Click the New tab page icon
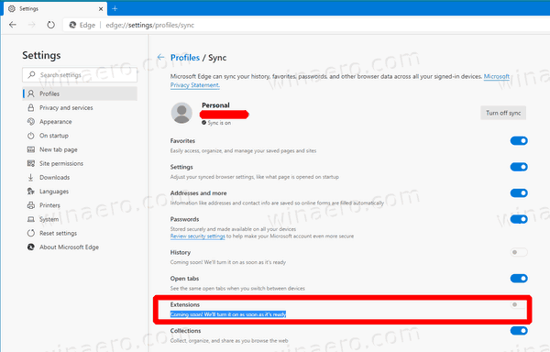550x352 pixels. point(31,149)
